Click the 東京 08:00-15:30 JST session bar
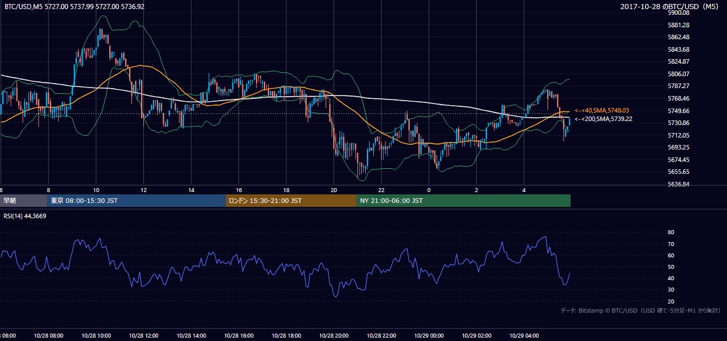The height and width of the screenshot is (341, 727). coord(137,201)
